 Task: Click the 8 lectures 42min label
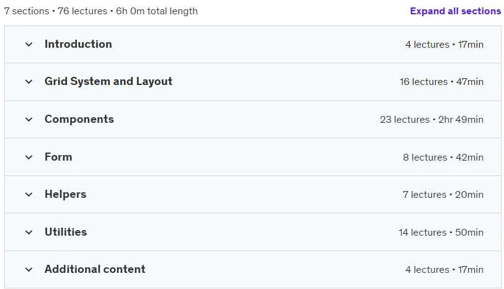(x=443, y=157)
